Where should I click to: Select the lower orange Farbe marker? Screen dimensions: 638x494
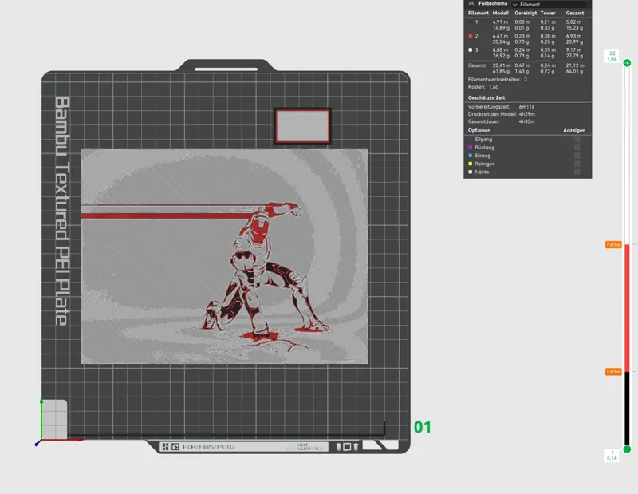point(613,371)
